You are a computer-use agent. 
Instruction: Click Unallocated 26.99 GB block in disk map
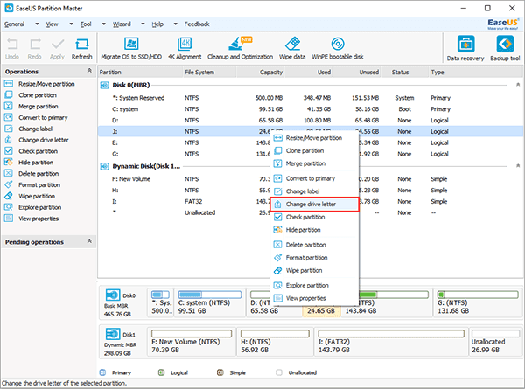click(495, 342)
